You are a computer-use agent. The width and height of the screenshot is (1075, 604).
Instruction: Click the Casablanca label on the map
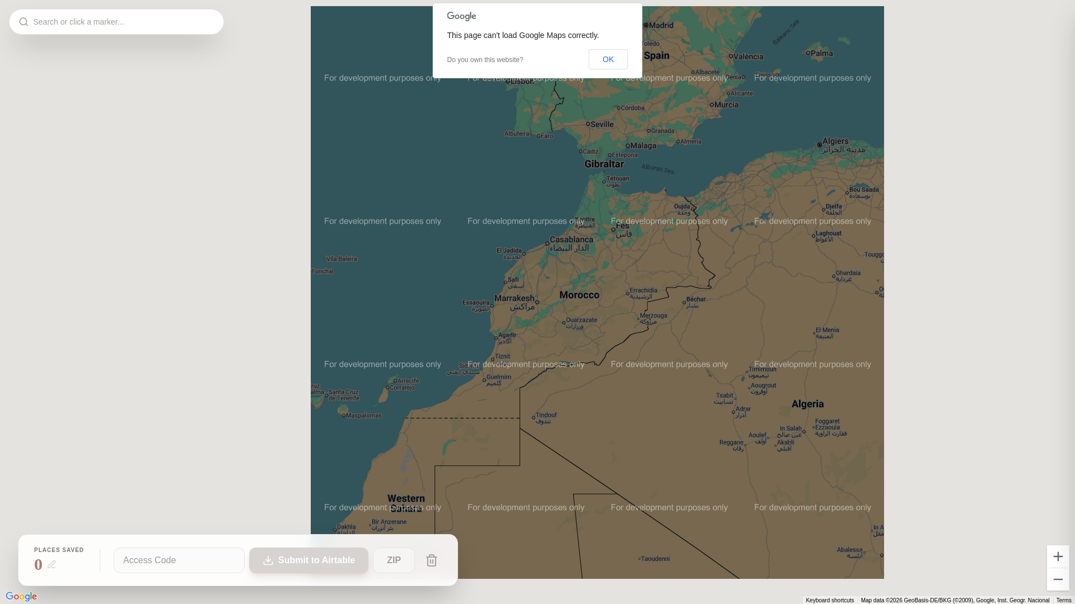pos(571,239)
